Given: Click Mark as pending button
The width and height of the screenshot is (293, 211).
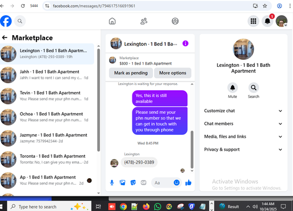Looking at the screenshot, I should (131, 73).
